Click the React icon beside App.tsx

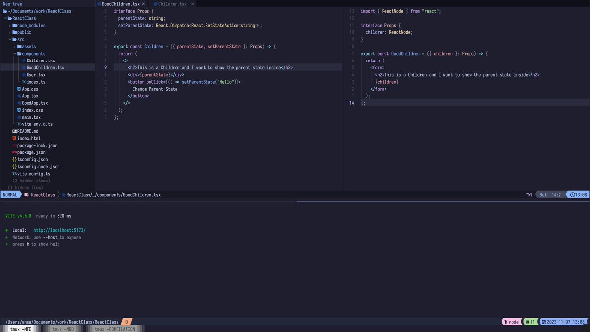tap(19, 96)
